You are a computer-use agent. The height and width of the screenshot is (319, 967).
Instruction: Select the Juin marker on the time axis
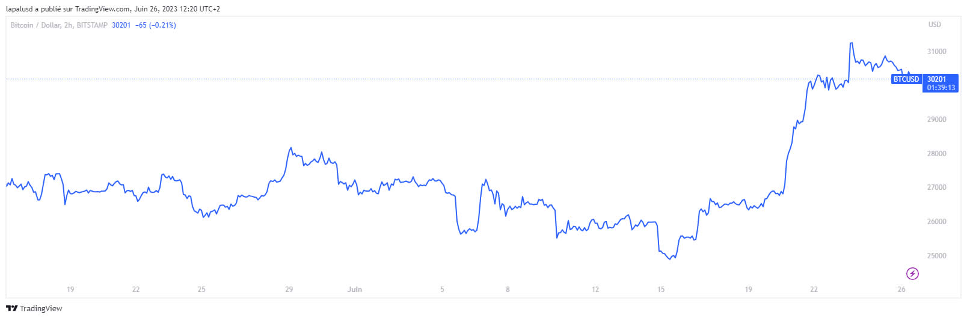pos(355,290)
